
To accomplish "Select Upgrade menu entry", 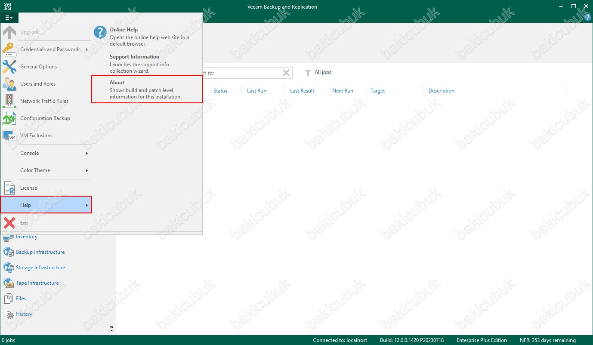I will pos(46,32).
